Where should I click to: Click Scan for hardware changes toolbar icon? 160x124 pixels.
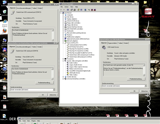85,10
